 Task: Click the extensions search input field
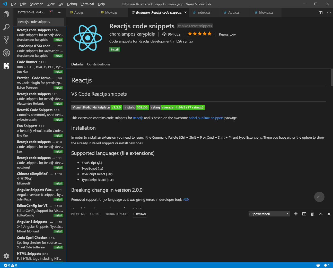click(40, 22)
